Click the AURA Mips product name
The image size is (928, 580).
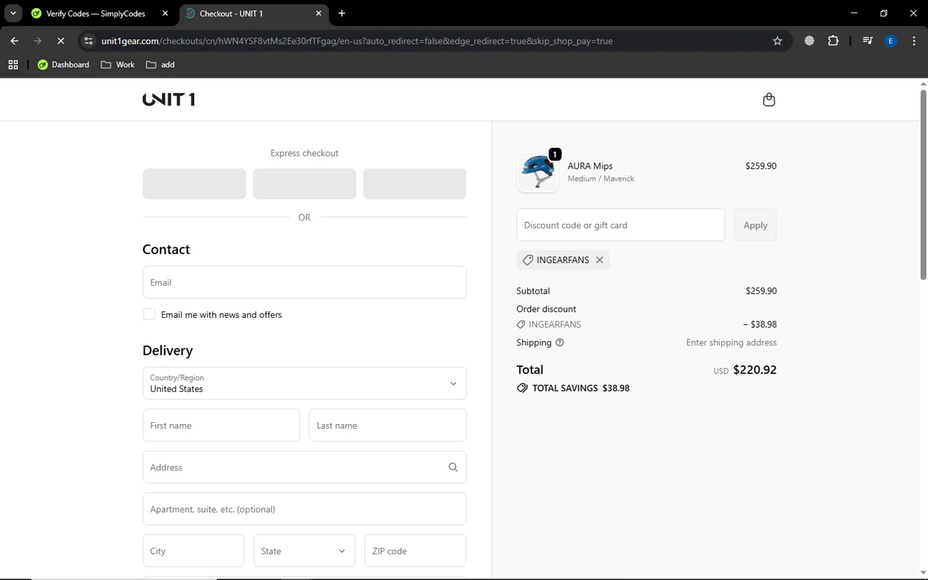pos(590,166)
